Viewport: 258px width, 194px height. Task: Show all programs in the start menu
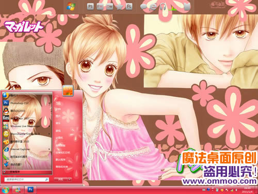(27, 172)
